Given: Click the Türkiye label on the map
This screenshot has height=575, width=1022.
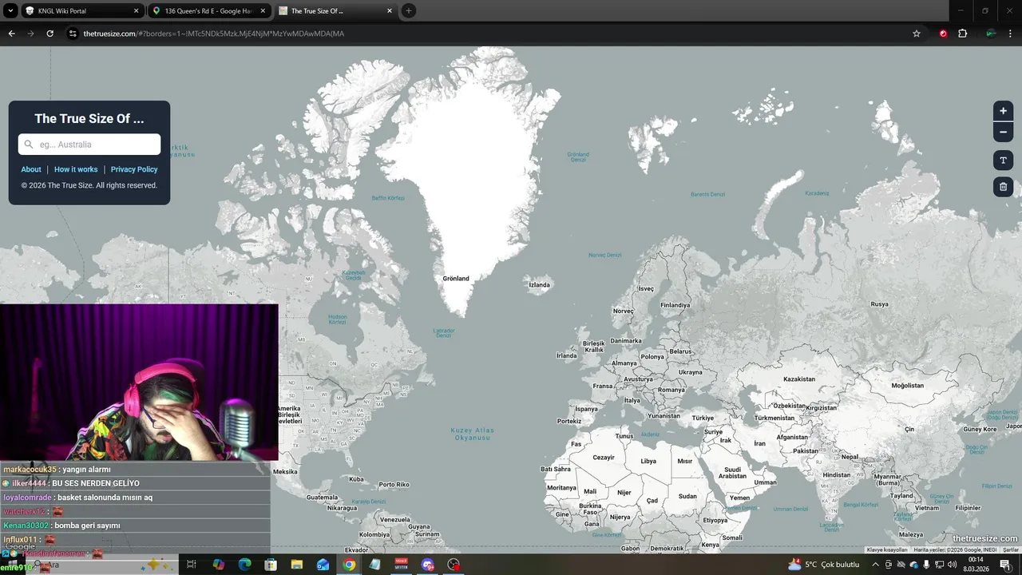Looking at the screenshot, I should 703,418.
